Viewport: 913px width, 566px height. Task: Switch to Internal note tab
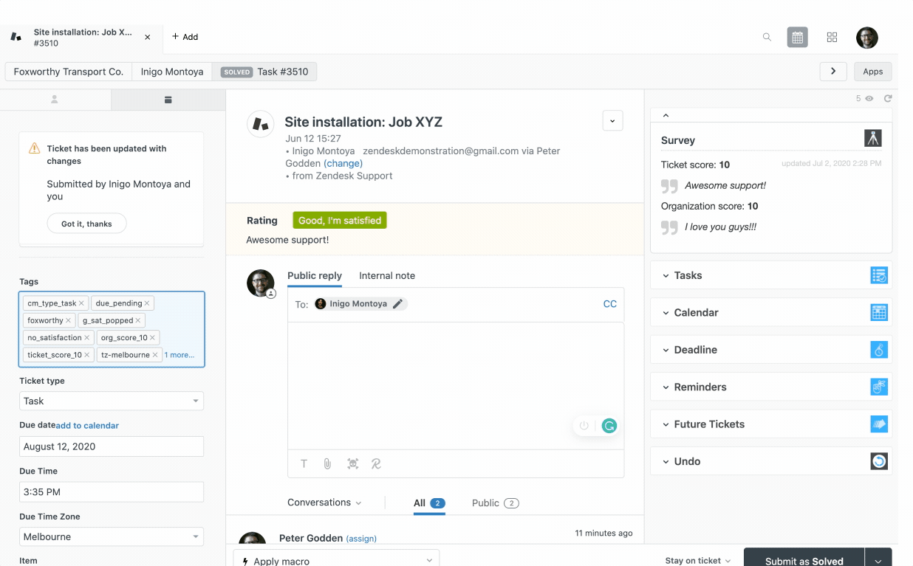pos(387,276)
